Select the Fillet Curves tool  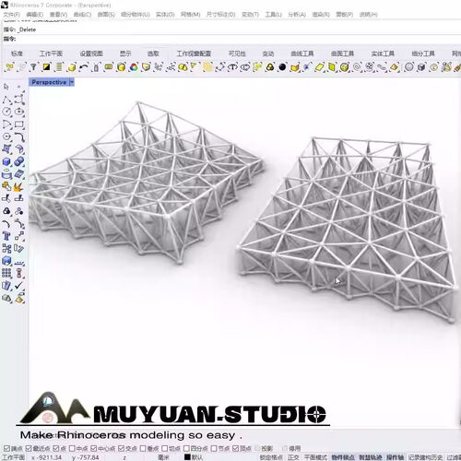pyautogui.click(x=19, y=136)
